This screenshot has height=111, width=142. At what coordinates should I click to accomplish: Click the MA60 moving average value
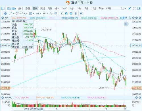[x=89, y=18]
